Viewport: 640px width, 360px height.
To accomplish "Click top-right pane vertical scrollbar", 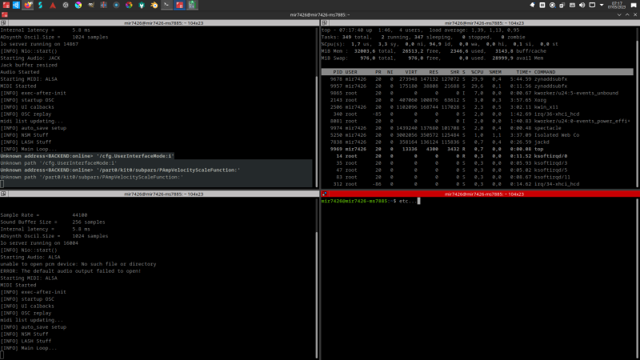I will (x=638, y=107).
